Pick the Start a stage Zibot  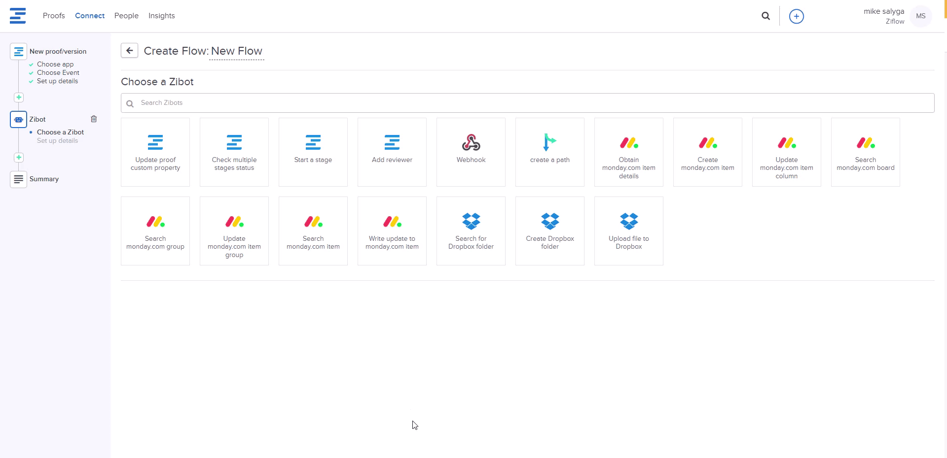pyautogui.click(x=313, y=152)
